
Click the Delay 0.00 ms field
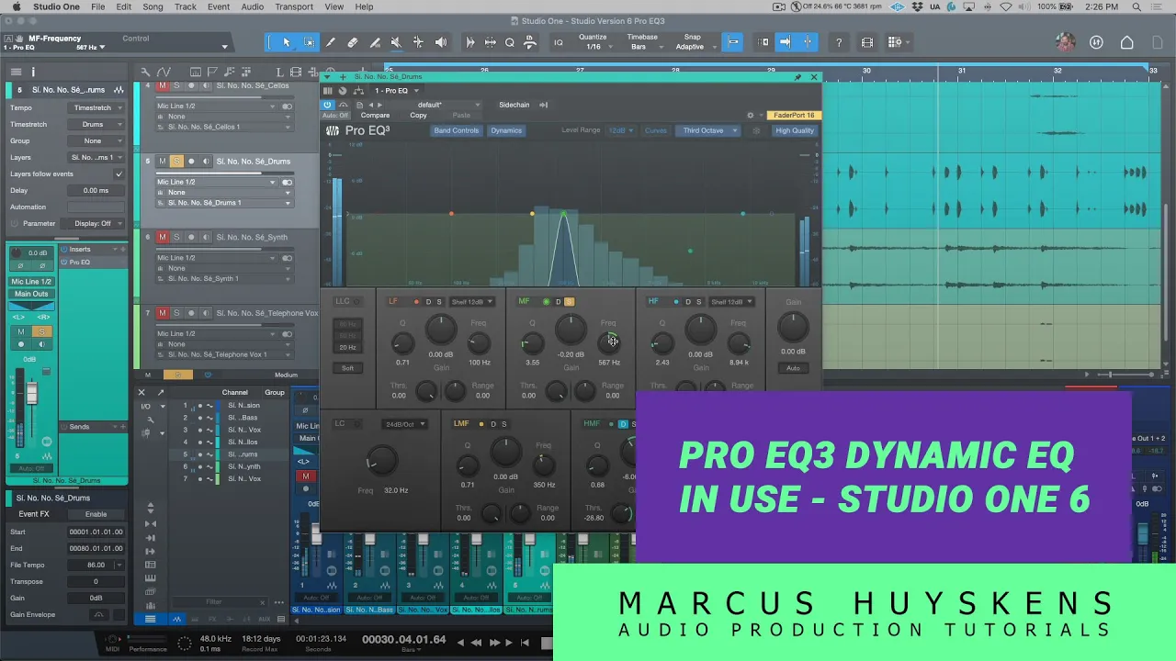96,190
